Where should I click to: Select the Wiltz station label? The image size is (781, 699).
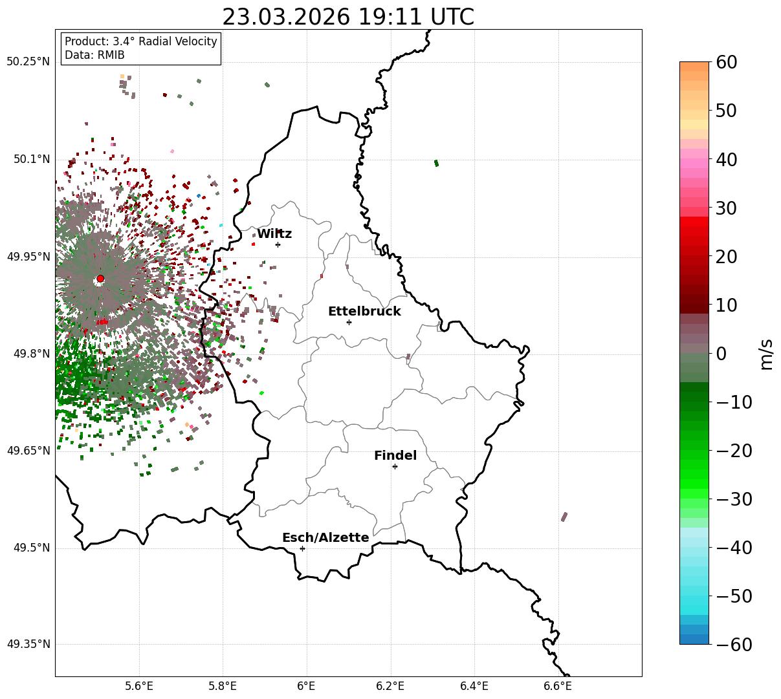click(274, 234)
